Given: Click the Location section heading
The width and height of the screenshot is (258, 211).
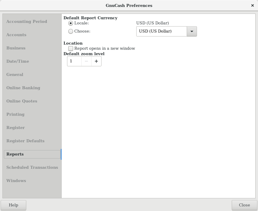Looking at the screenshot, I should (73, 43).
